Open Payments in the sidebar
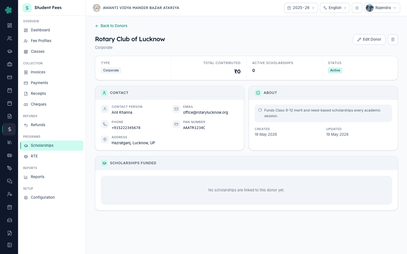 click(52, 83)
